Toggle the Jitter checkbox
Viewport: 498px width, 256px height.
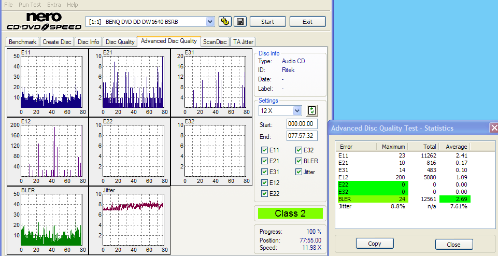pyautogui.click(x=298, y=172)
